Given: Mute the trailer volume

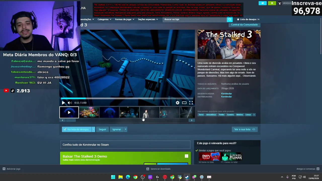Looking at the screenshot, I should [x=70, y=103].
